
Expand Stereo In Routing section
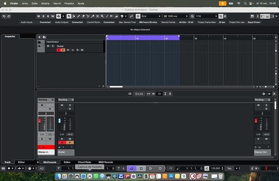(46, 100)
